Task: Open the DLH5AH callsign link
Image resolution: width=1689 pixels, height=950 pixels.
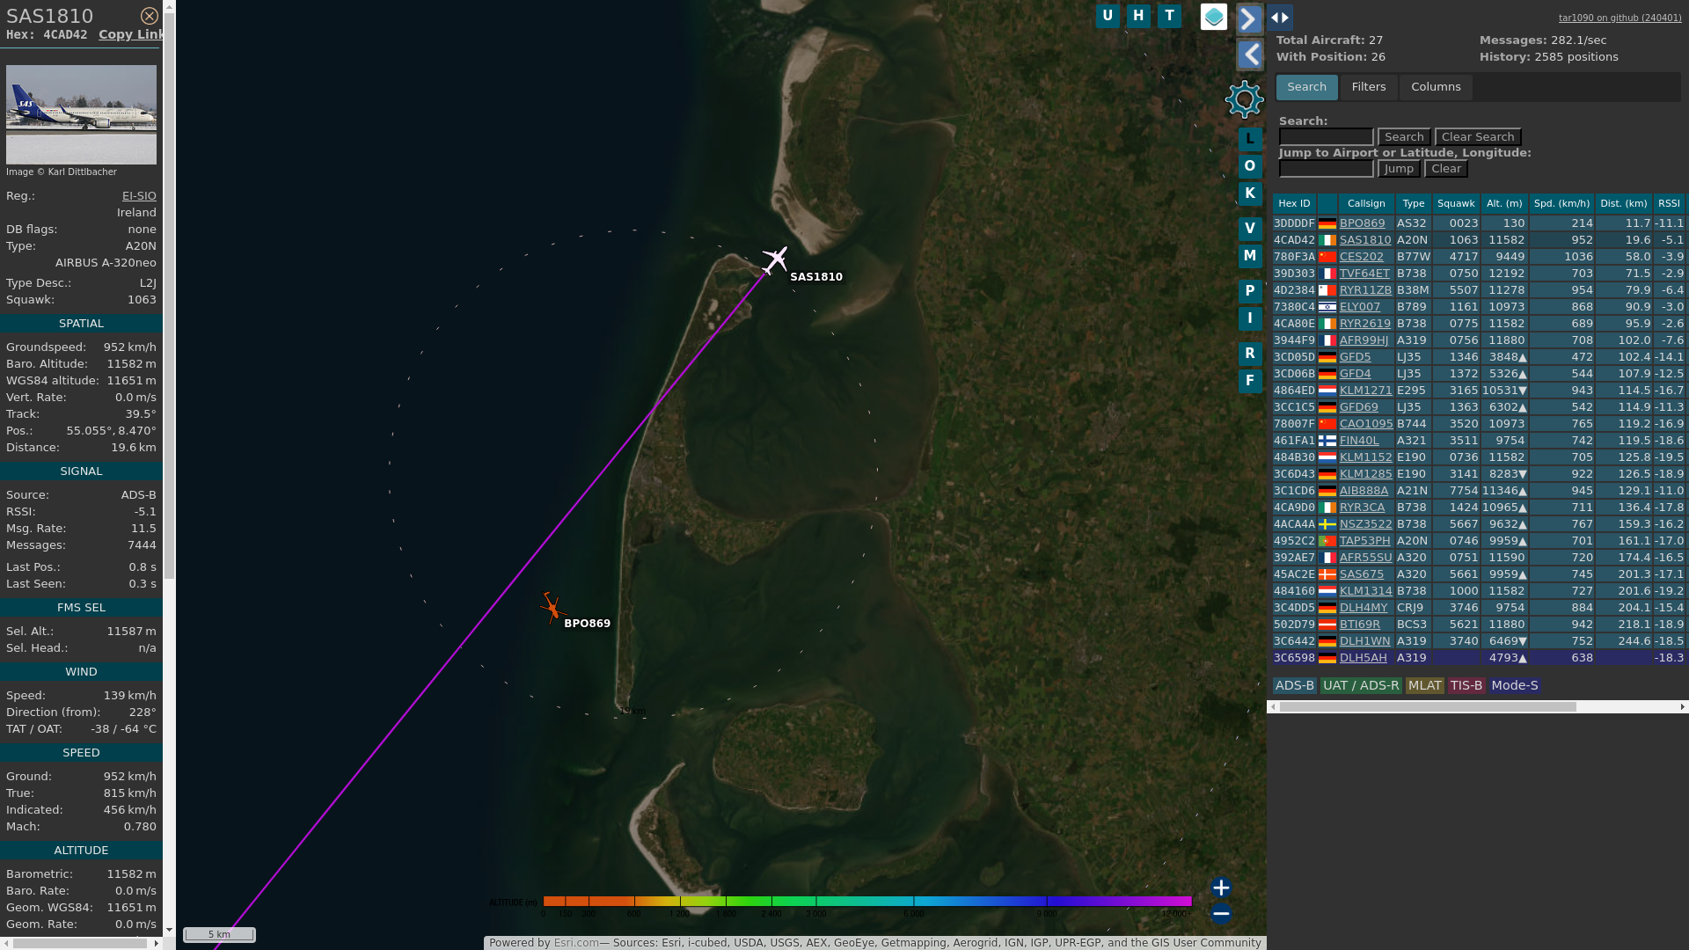Action: click(1363, 658)
